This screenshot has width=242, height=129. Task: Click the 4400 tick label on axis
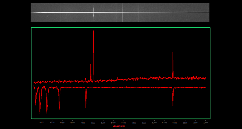pyautogui.click(x=62, y=122)
